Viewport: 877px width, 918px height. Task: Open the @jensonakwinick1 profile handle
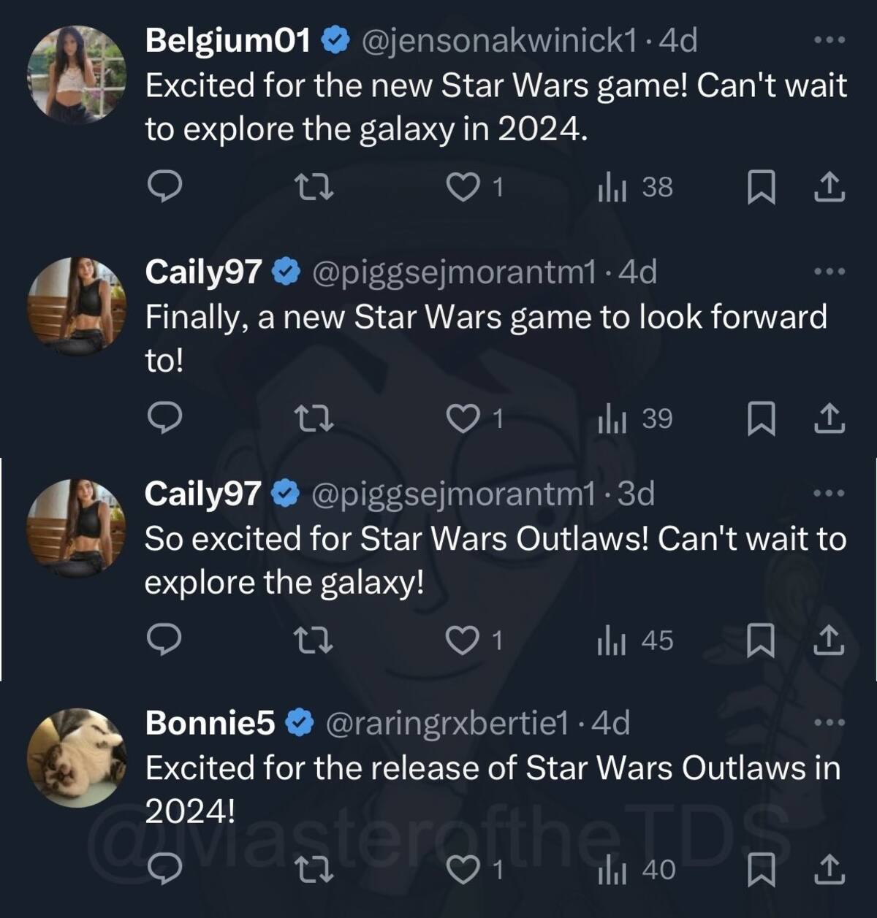(x=499, y=41)
